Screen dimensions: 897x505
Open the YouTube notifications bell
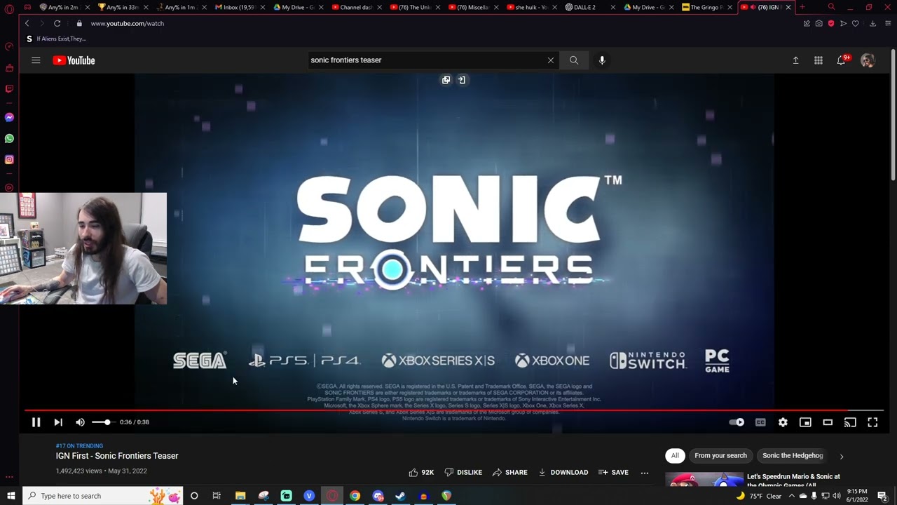pos(842,60)
